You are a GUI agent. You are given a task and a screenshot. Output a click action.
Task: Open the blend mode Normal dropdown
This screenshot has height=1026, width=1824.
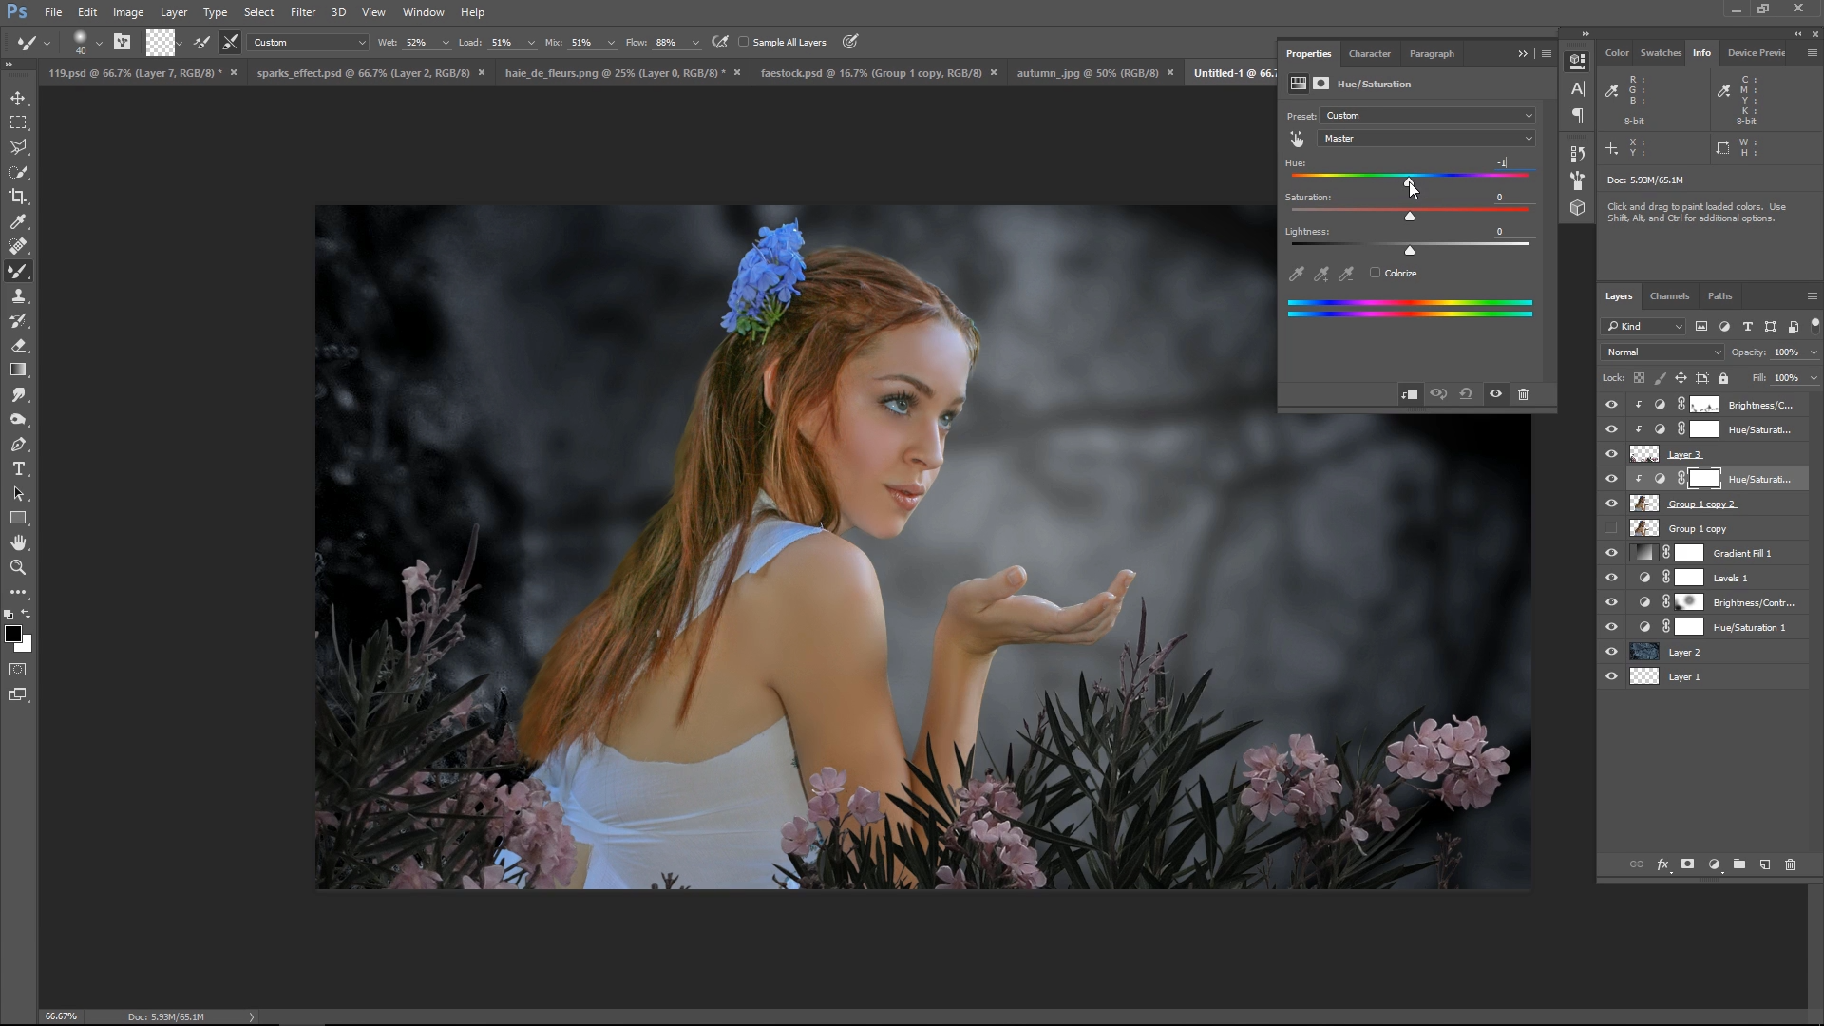1662,352
